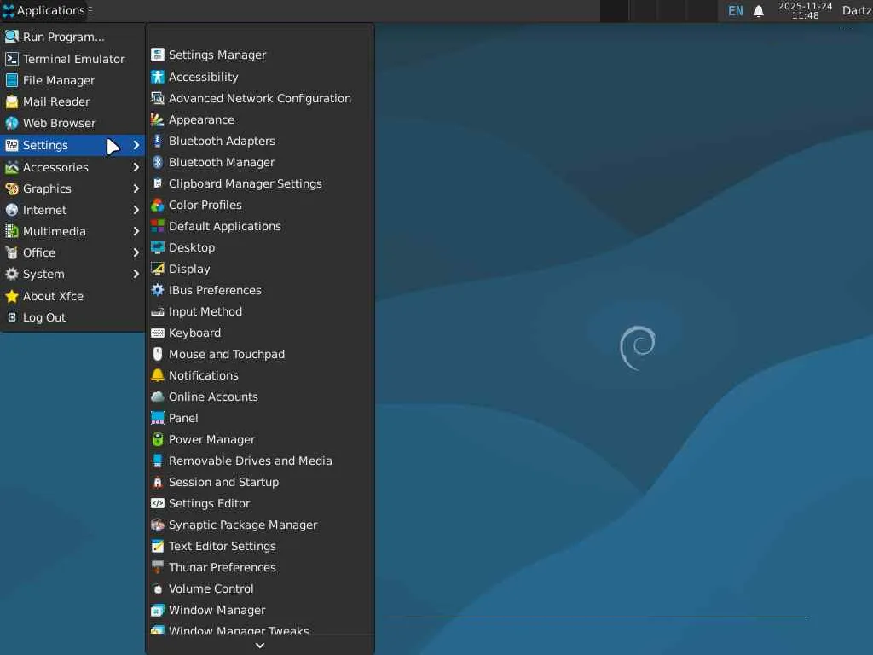Image resolution: width=873 pixels, height=655 pixels.
Task: Open the Display settings icon
Action: (x=158, y=269)
